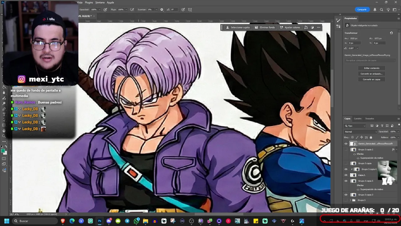Reset transform icon in Propiedades panel
The height and width of the screenshot is (226, 401).
click(x=391, y=33)
